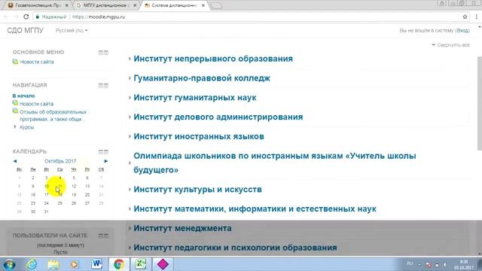Select the Система дистанционного tab
482x271 pixels.
[174, 5]
